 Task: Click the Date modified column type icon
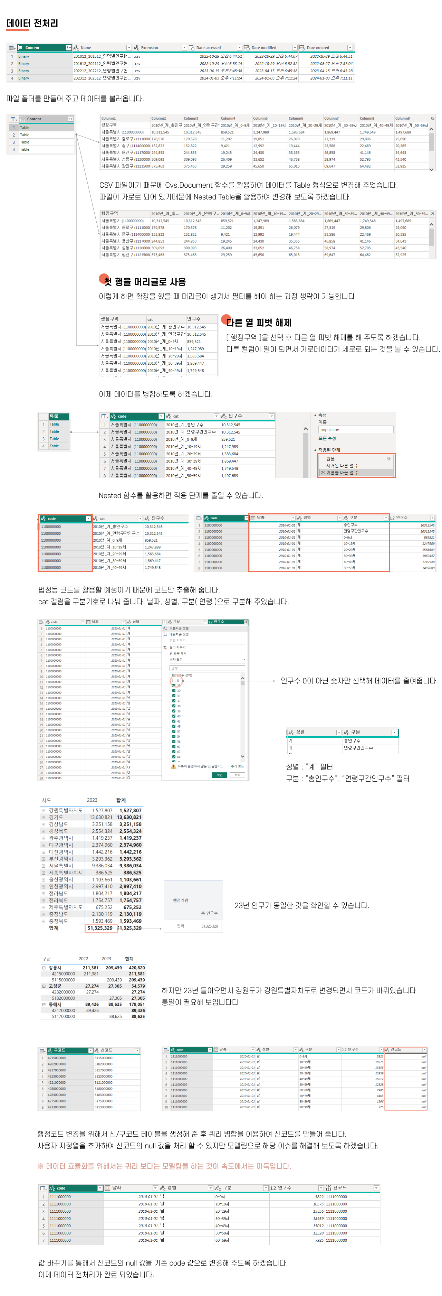[247, 48]
